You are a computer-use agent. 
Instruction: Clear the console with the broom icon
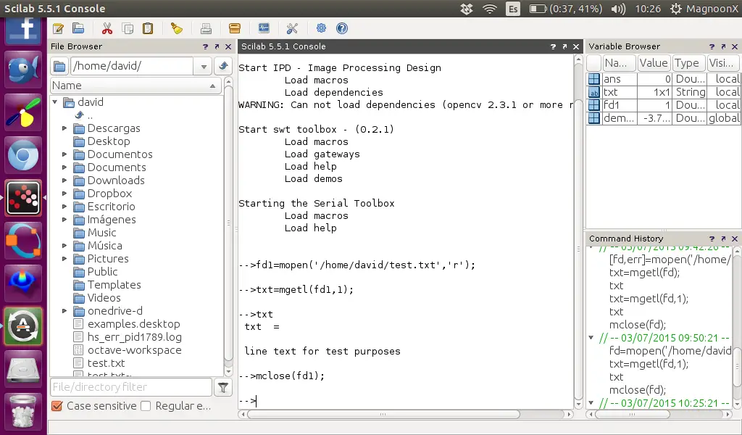177,28
